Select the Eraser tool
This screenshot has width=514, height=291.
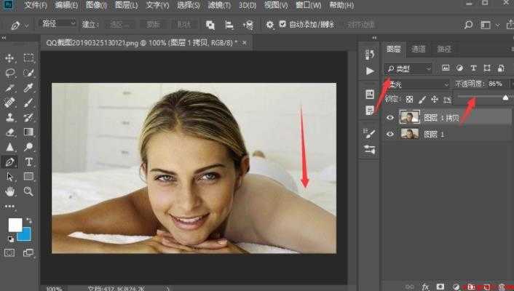coord(10,132)
